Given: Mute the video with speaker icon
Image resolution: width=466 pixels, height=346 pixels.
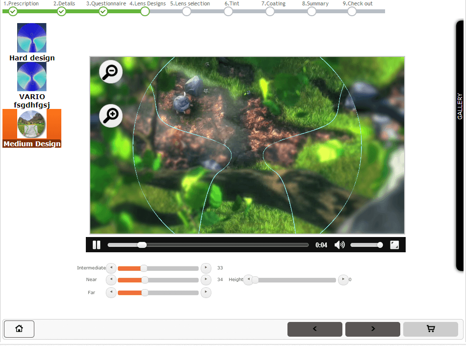Looking at the screenshot, I should pos(339,245).
